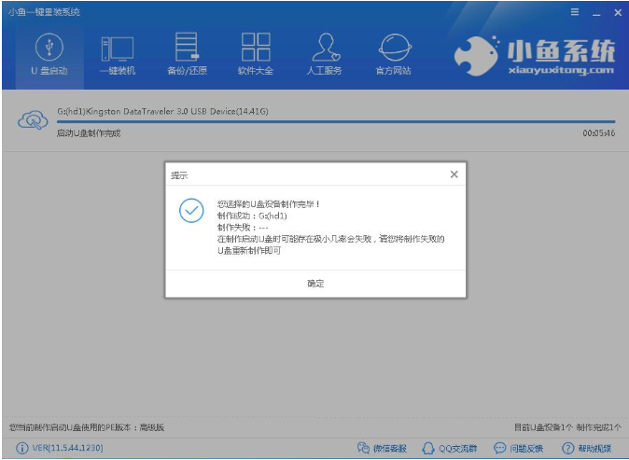This screenshot has width=629, height=460.
Task: Open 问题反馈 link
Action: (x=518, y=448)
